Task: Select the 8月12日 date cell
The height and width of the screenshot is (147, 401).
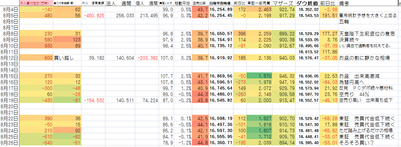Action: point(10,58)
